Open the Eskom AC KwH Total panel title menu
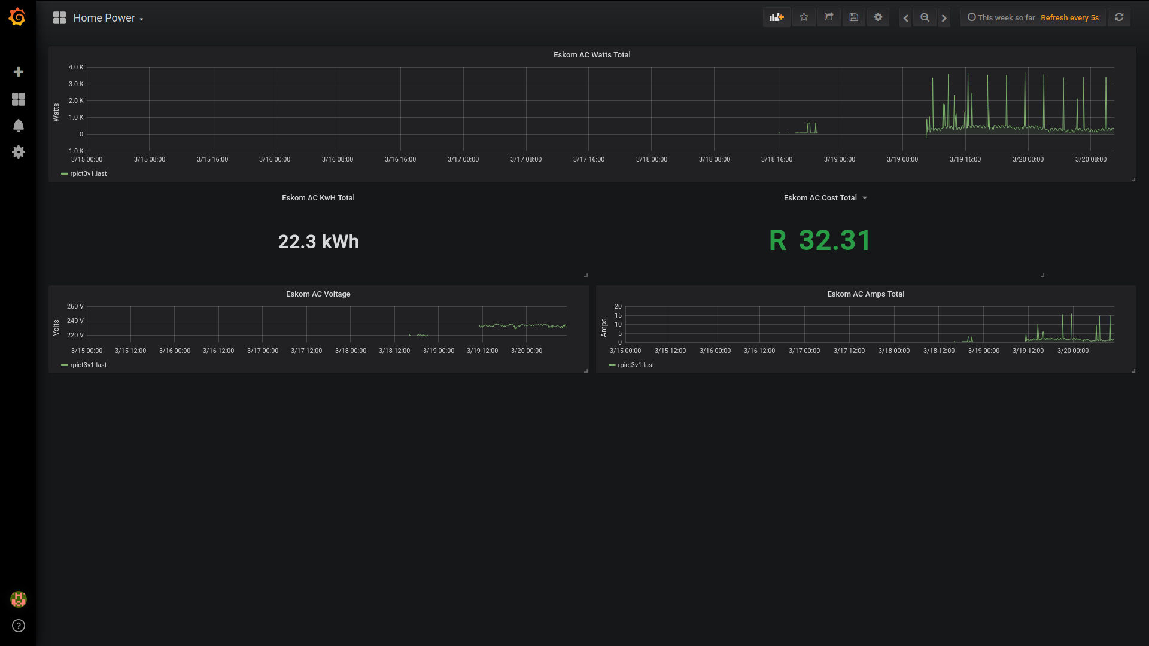The height and width of the screenshot is (646, 1149). (318, 197)
